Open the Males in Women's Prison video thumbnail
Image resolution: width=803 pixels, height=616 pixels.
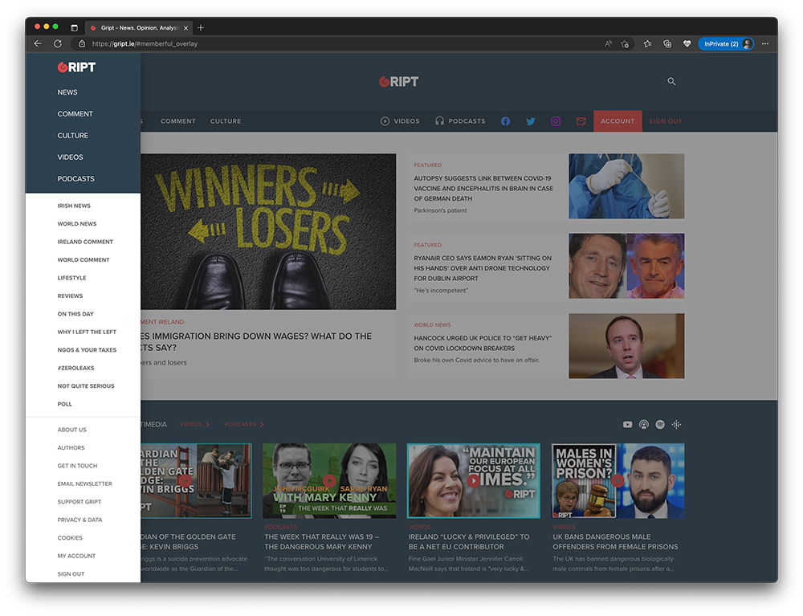pos(618,480)
